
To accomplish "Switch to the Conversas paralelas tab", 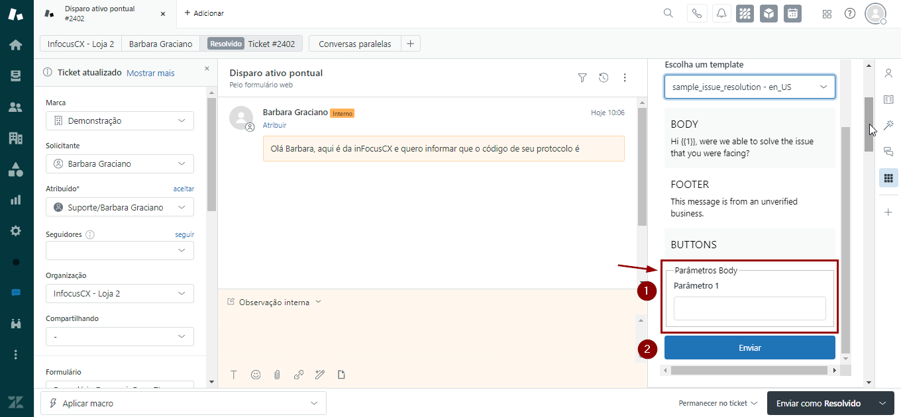I will click(354, 44).
